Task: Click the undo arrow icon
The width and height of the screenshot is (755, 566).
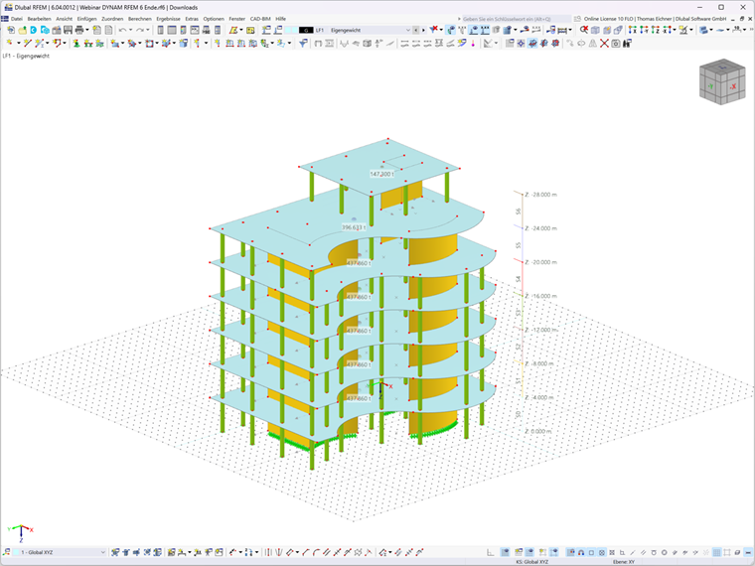Action: click(x=122, y=30)
